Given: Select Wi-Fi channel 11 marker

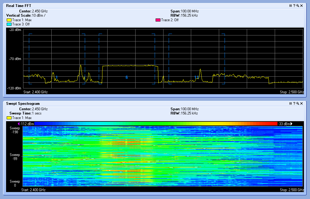Looking at the screenshot, I should (x=196, y=78).
